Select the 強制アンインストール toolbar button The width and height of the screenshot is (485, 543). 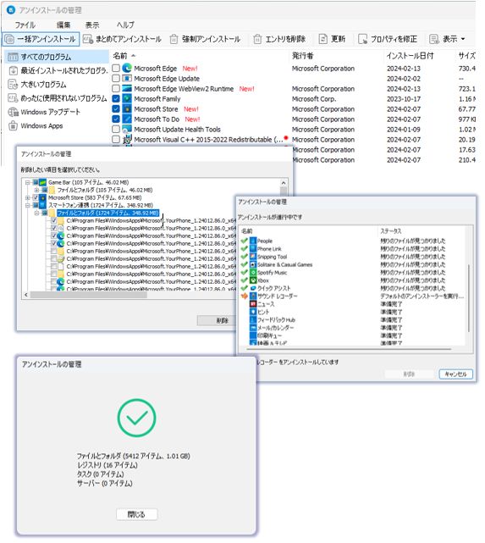pos(205,39)
